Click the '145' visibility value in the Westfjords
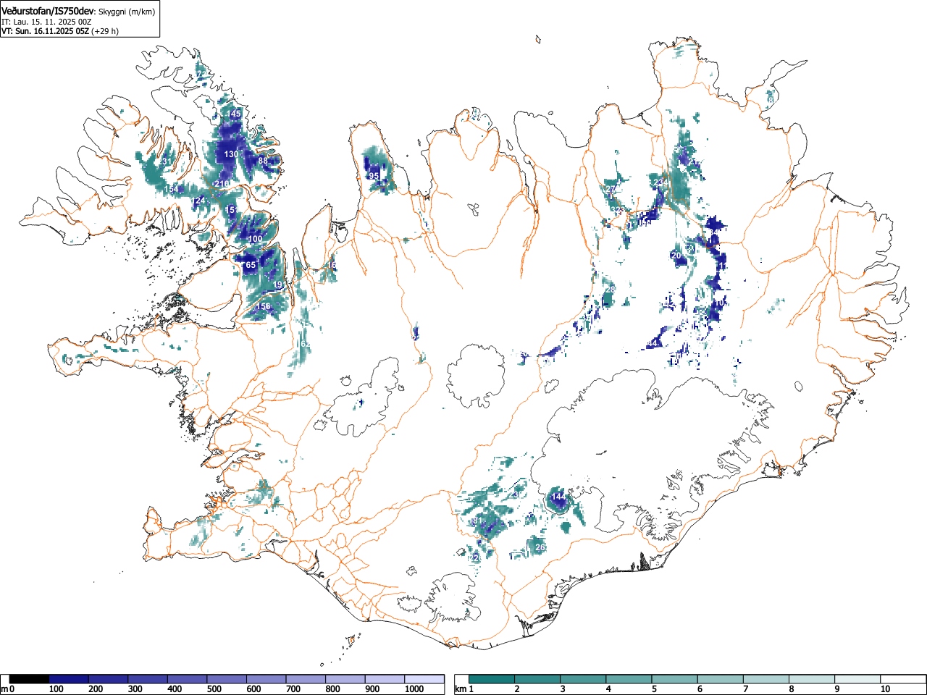Screen dimensions: 927x695 coord(234,114)
